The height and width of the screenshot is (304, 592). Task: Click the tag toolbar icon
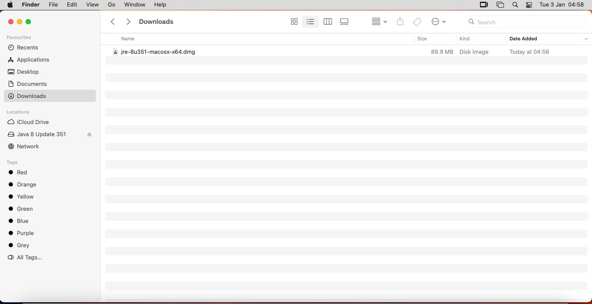[417, 22]
